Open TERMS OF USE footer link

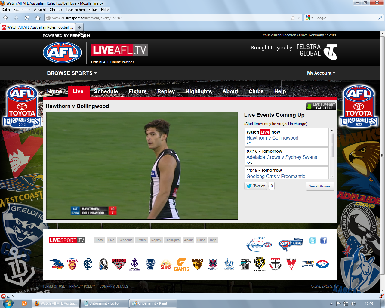coord(54,286)
